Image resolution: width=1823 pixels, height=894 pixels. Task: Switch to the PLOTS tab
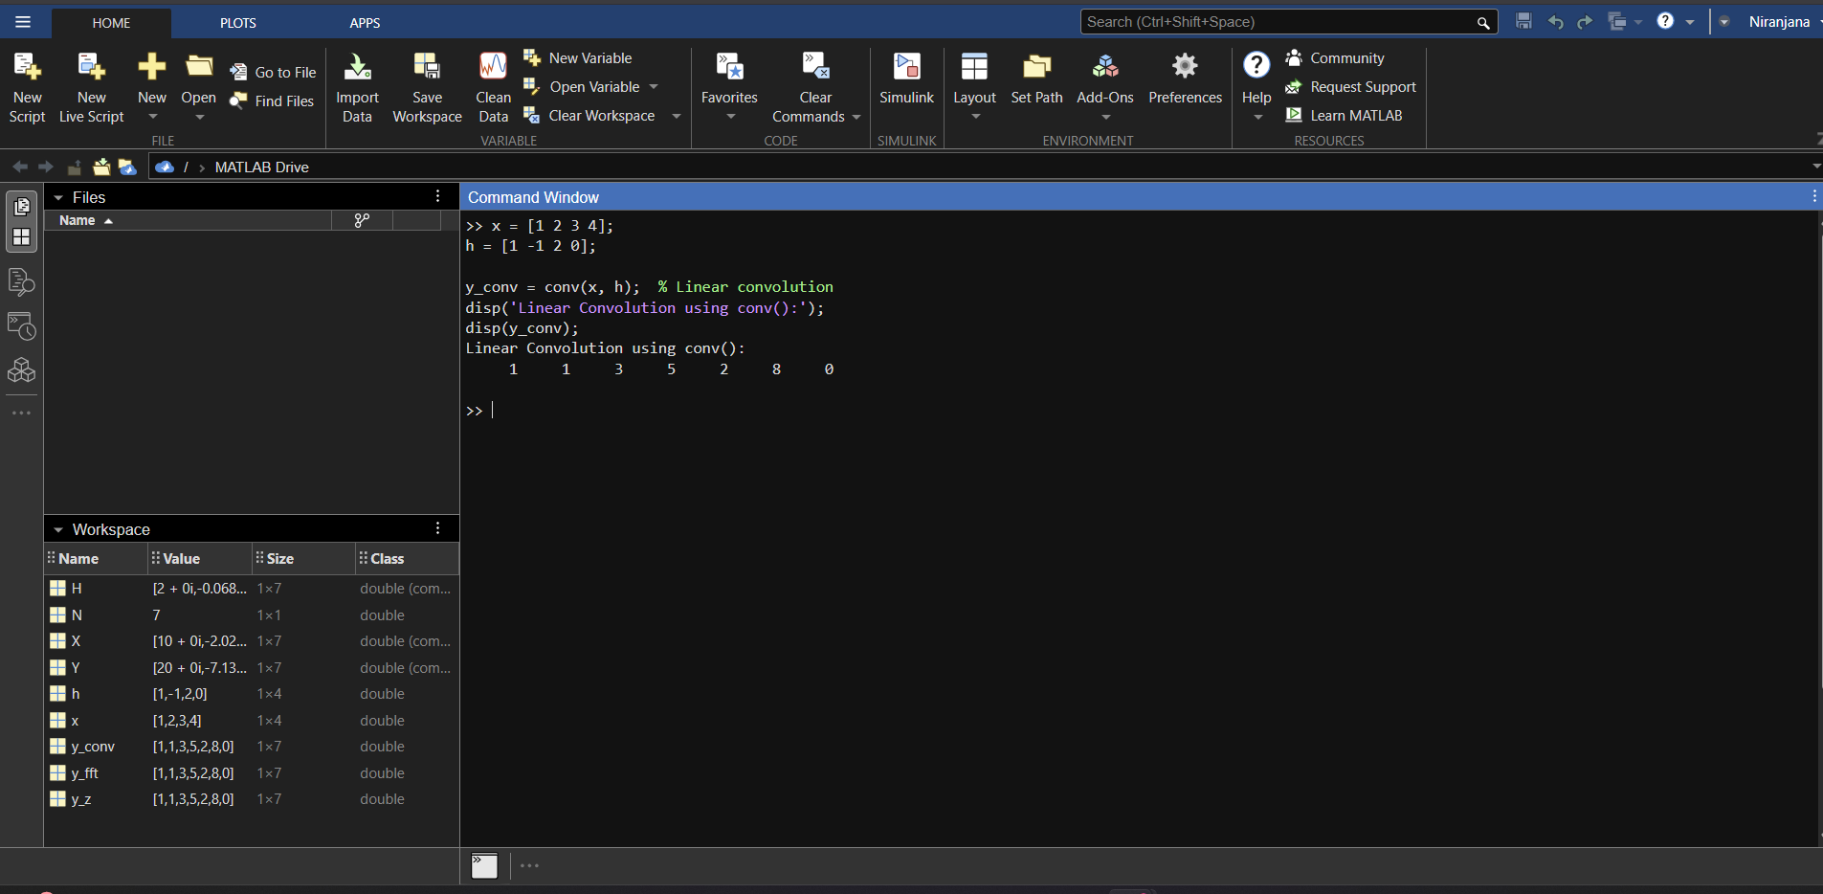point(238,23)
